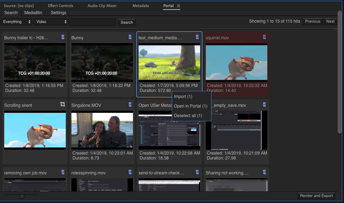The image size is (344, 203).
Task: Select the Portal panel tab
Action: pyautogui.click(x=169, y=6)
